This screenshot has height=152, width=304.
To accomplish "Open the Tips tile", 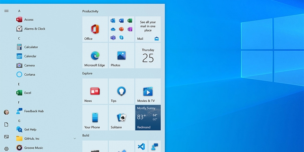I will coord(122,91).
